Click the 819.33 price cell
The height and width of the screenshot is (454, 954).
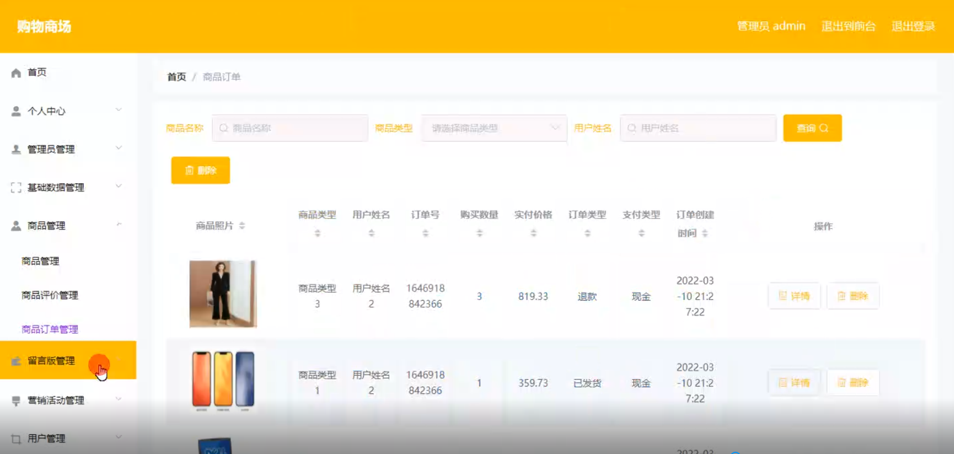[533, 297]
